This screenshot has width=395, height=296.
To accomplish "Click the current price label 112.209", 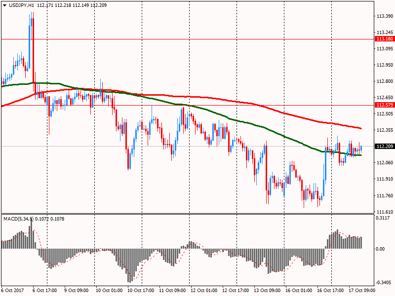I will pyautogui.click(x=385, y=146).
